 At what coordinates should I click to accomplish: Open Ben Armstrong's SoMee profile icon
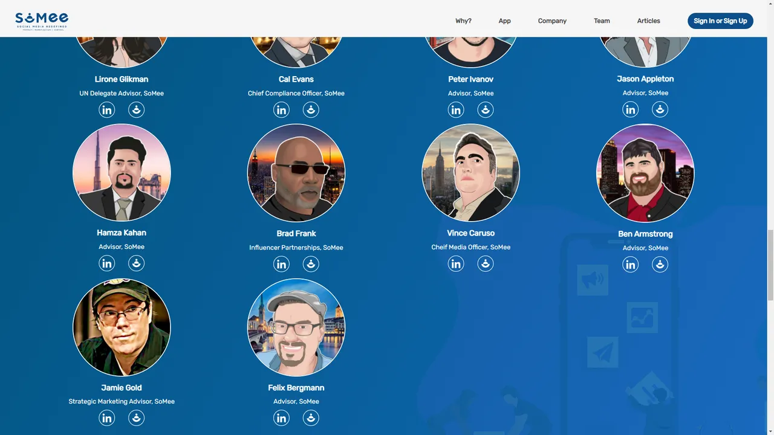pyautogui.click(x=660, y=265)
